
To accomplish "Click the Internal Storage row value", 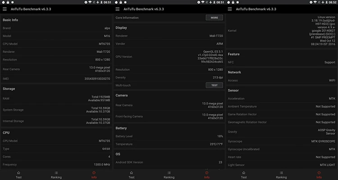I will 98,121.
